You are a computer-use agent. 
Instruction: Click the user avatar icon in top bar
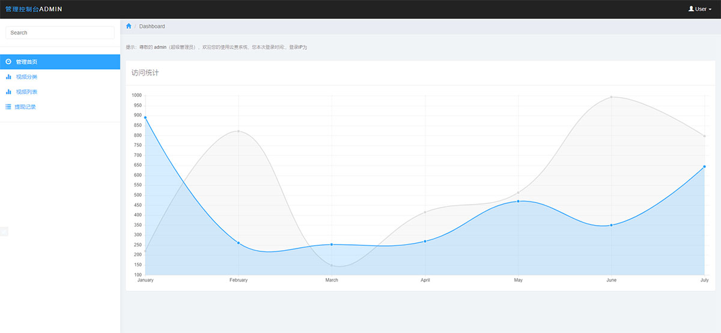pyautogui.click(x=691, y=9)
